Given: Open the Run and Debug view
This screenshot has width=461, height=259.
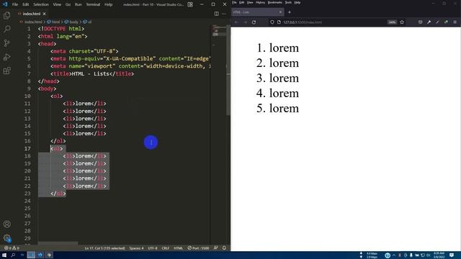Looking at the screenshot, I should [x=6, y=57].
